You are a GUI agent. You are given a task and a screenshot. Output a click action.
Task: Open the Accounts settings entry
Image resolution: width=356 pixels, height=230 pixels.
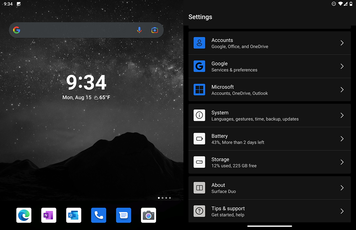point(270,43)
